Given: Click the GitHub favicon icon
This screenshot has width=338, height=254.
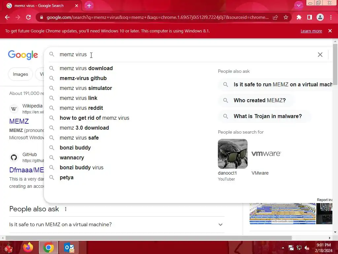Looking at the screenshot, I should 14,157.
